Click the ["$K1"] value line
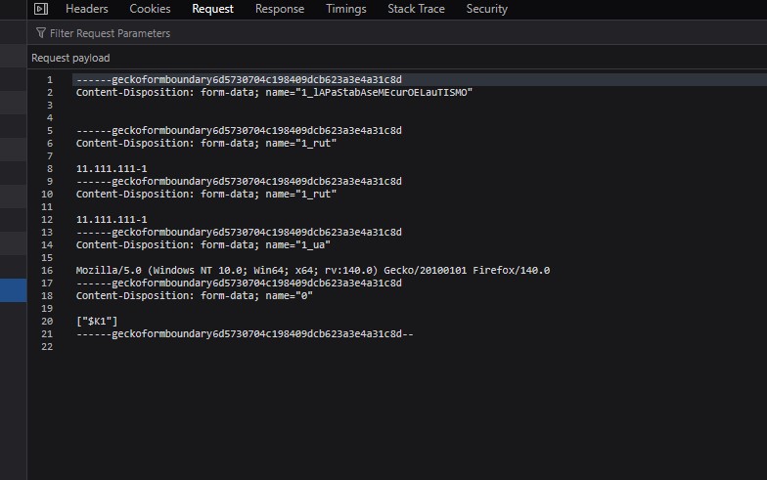Screen dimensions: 767x480 pyautogui.click(x=96, y=321)
